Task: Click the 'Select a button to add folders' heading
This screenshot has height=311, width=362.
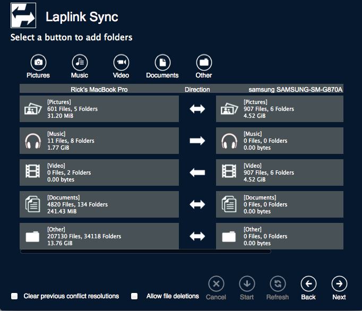Action: click(x=71, y=37)
